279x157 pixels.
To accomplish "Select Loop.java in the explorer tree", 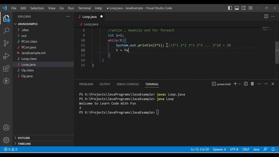I will (x=43, y=65).
